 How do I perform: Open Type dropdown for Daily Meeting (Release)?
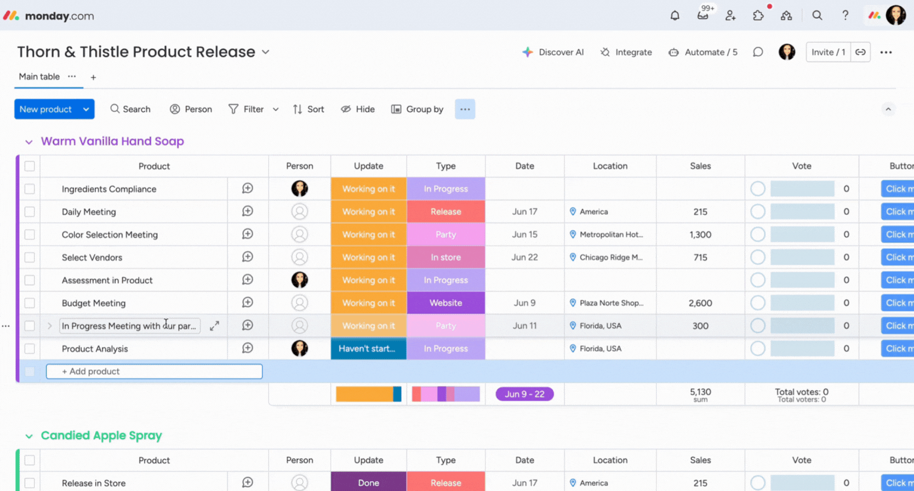click(x=446, y=212)
